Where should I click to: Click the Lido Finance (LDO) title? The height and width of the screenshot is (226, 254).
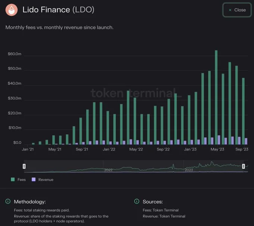pos(58,10)
